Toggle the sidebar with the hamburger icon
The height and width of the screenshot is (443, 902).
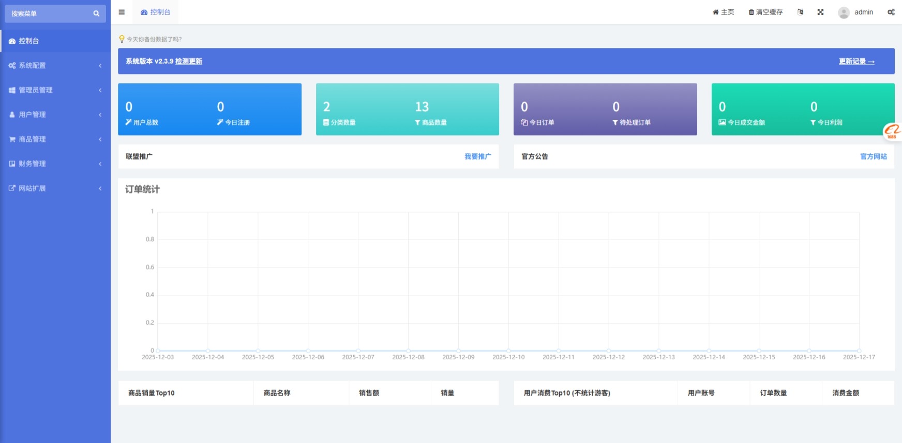click(x=122, y=12)
